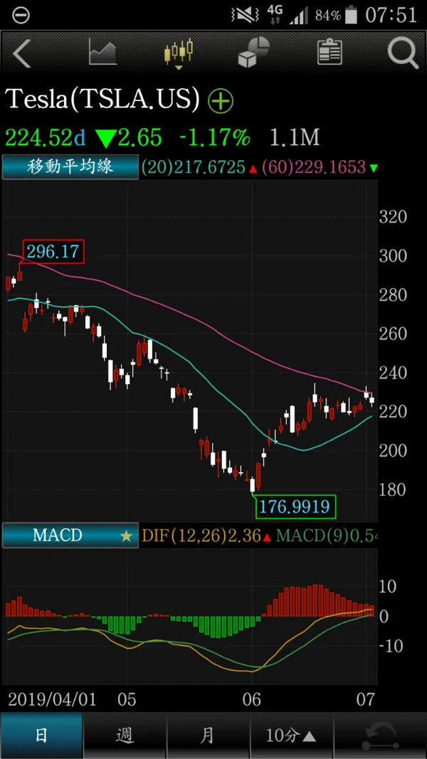Tap the muted vibrate status icon
427x759 pixels.
[x=246, y=15]
